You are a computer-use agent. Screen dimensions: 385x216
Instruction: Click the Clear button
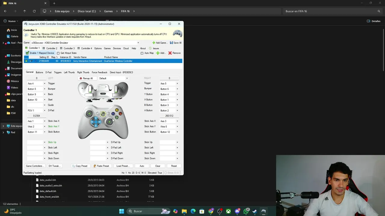coord(158,166)
